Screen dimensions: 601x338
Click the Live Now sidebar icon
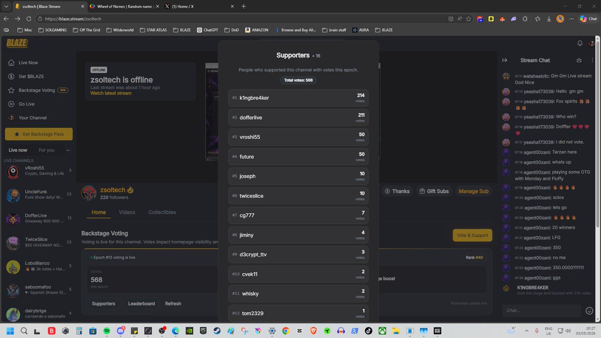click(x=11, y=63)
